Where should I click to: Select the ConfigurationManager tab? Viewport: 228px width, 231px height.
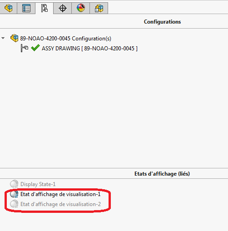pyautogui.click(x=45, y=8)
